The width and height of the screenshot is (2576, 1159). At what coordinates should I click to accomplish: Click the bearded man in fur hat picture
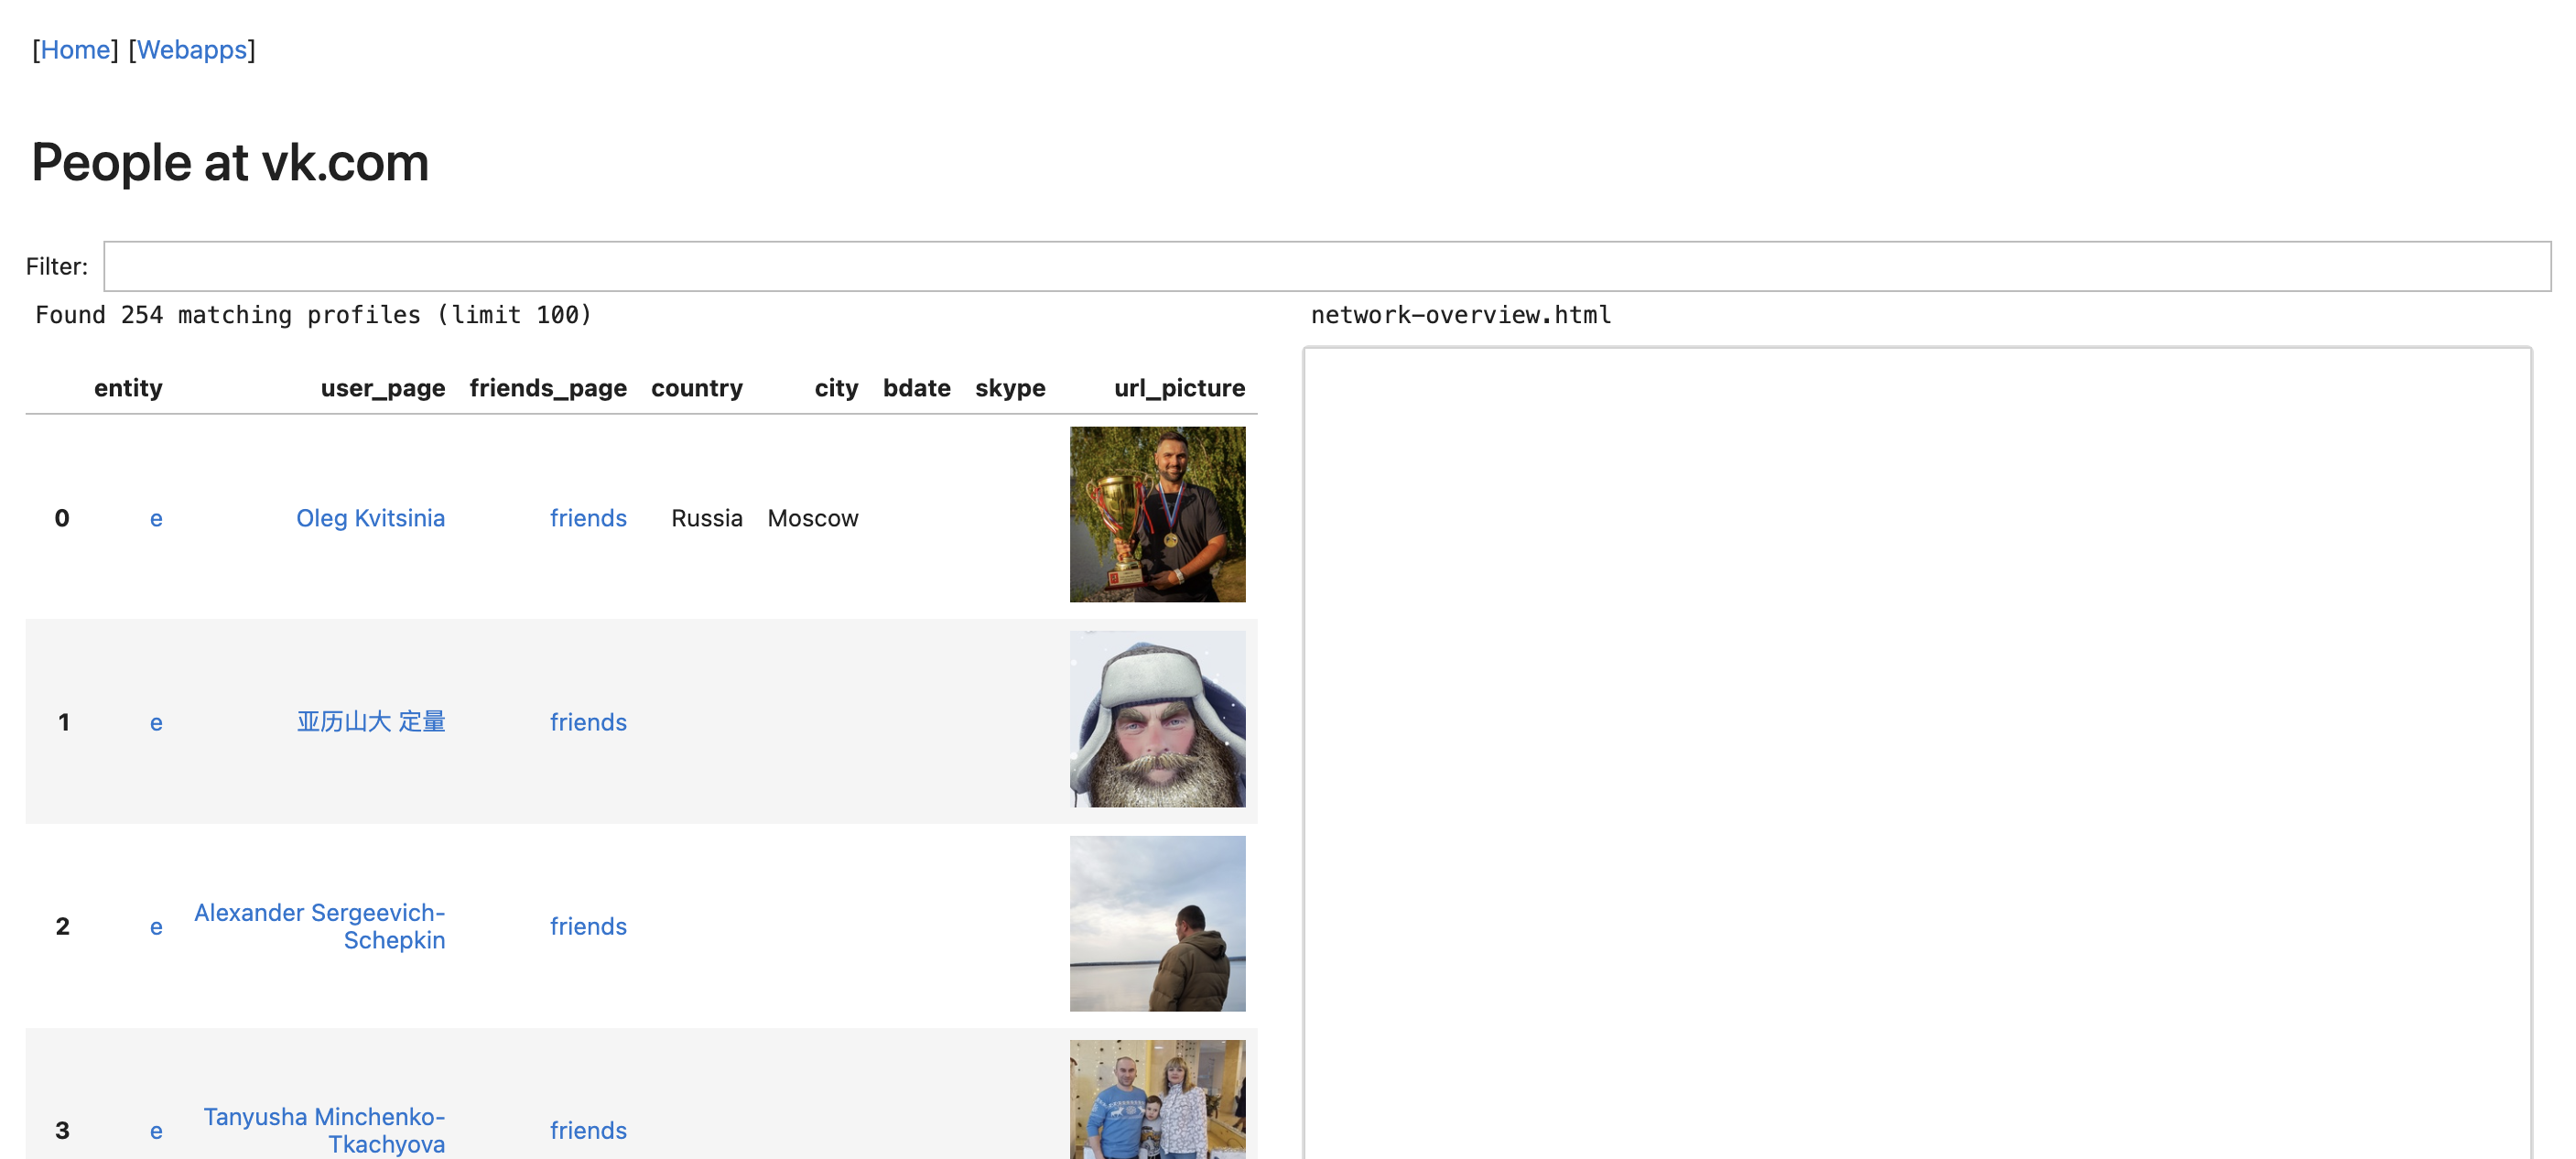pos(1157,719)
